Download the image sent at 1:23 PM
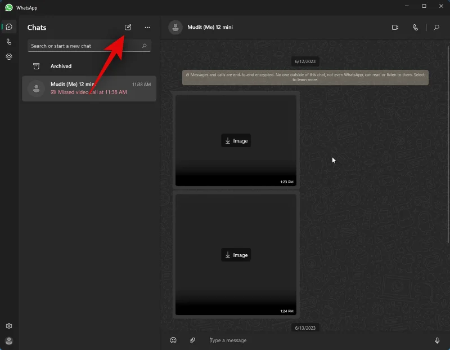The height and width of the screenshot is (350, 450). coord(236,141)
